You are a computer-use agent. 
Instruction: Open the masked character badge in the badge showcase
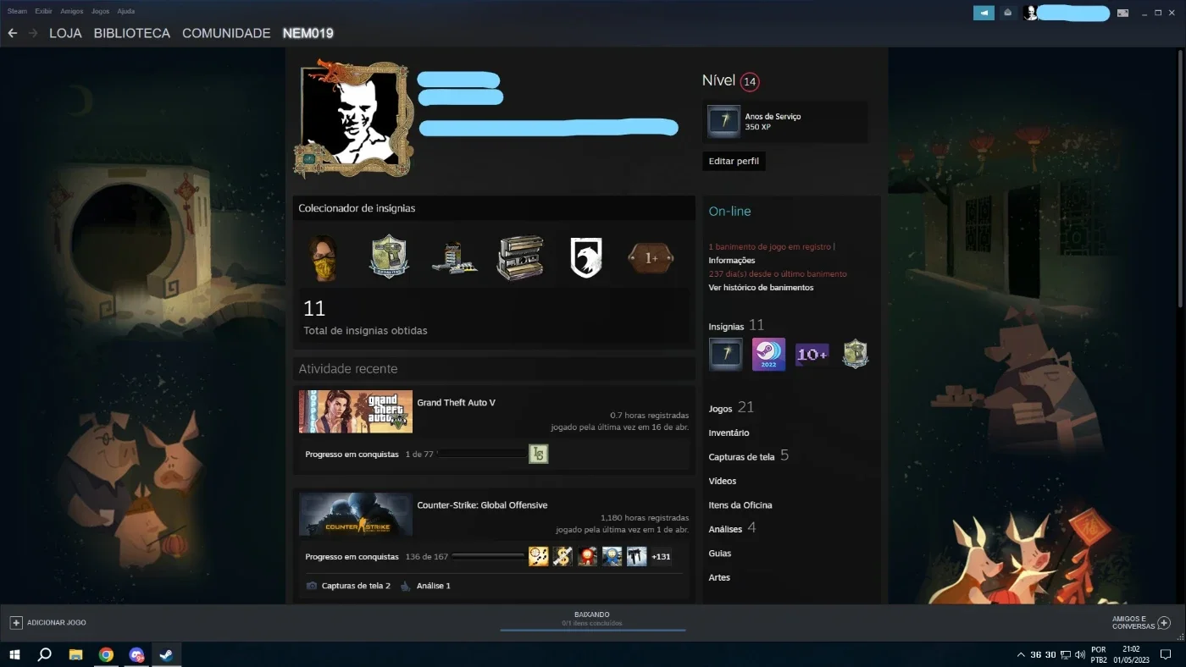pos(323,258)
